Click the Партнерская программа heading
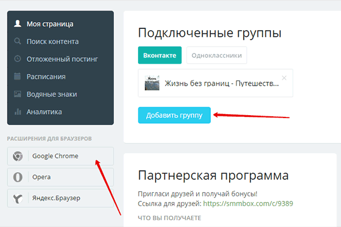The image size is (341, 227). tap(213, 175)
